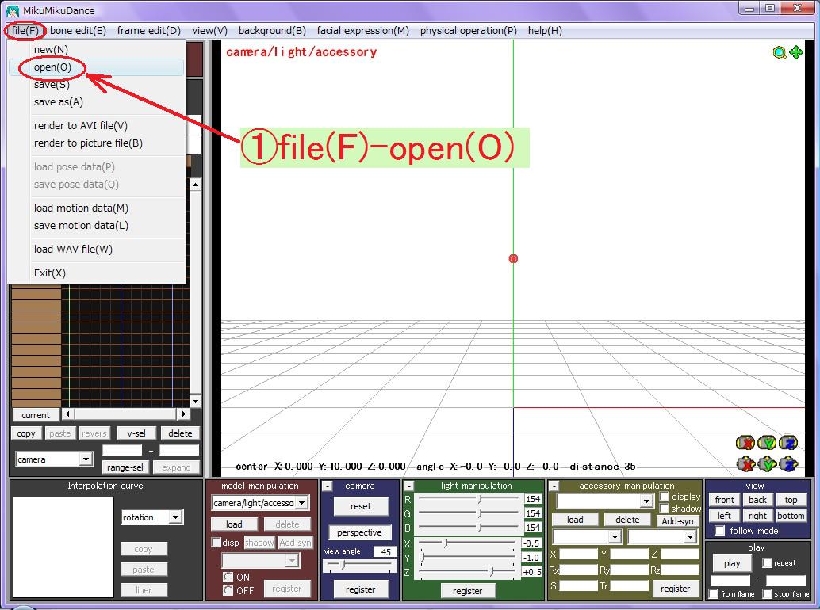Enable the accessory shadow checkbox

(x=664, y=508)
